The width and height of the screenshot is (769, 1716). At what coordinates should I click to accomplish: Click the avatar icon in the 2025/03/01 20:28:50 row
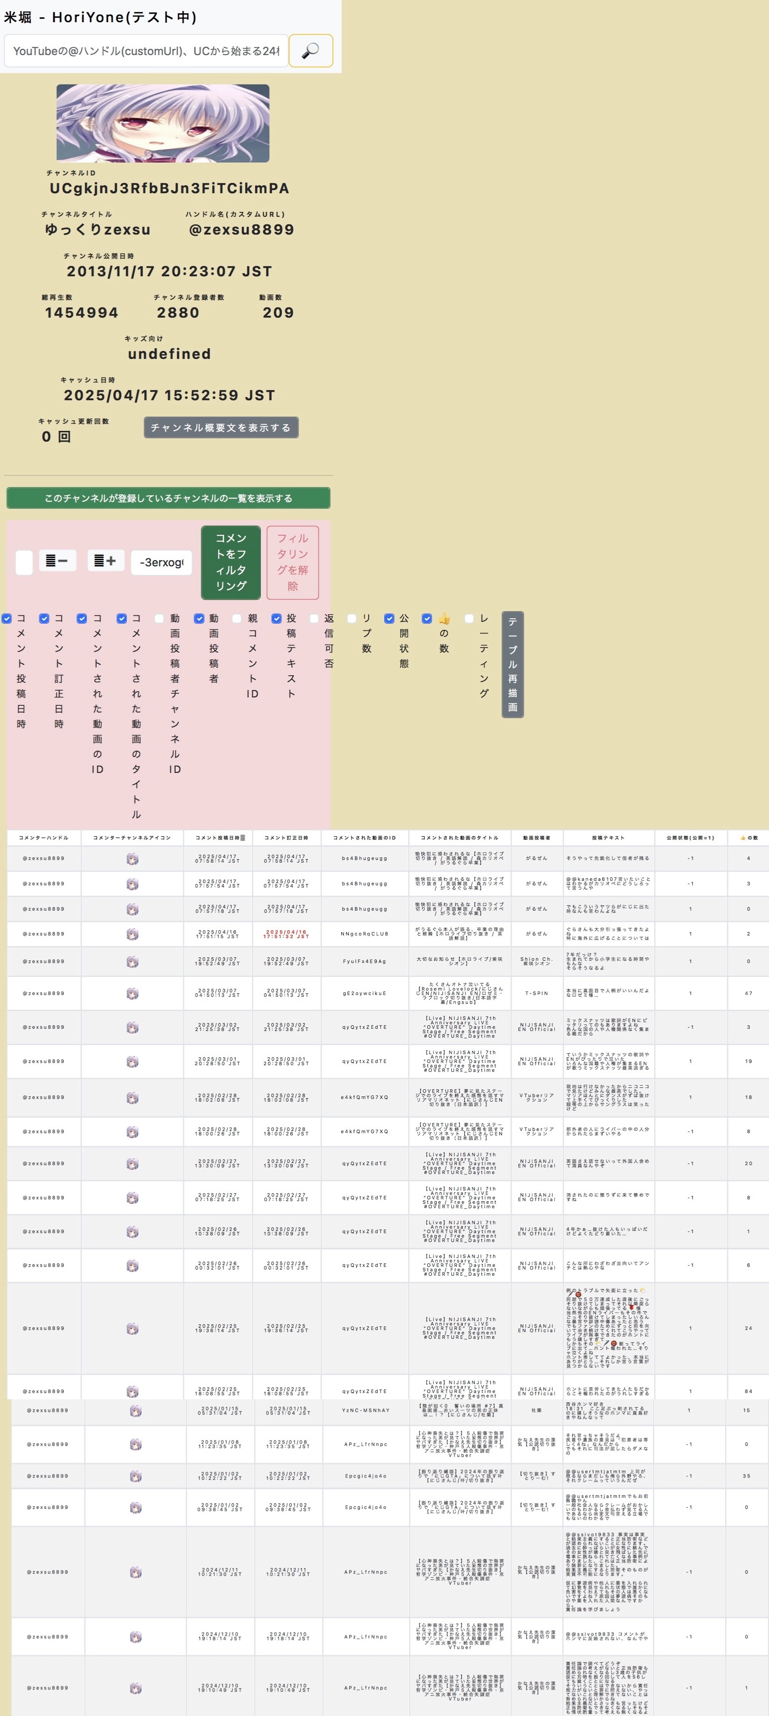coord(132,1061)
